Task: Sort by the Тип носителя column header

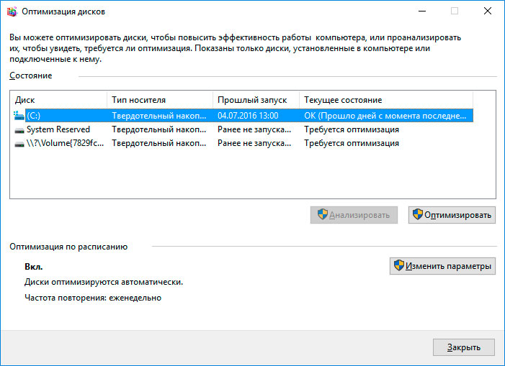Action: (x=160, y=100)
